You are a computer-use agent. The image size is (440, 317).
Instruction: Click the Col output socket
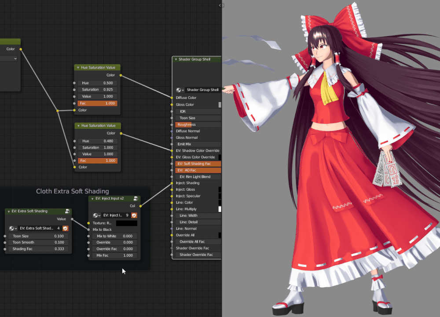click(141, 206)
